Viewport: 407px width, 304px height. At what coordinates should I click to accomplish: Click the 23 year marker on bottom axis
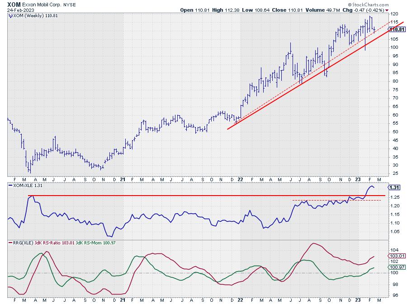click(x=358, y=300)
